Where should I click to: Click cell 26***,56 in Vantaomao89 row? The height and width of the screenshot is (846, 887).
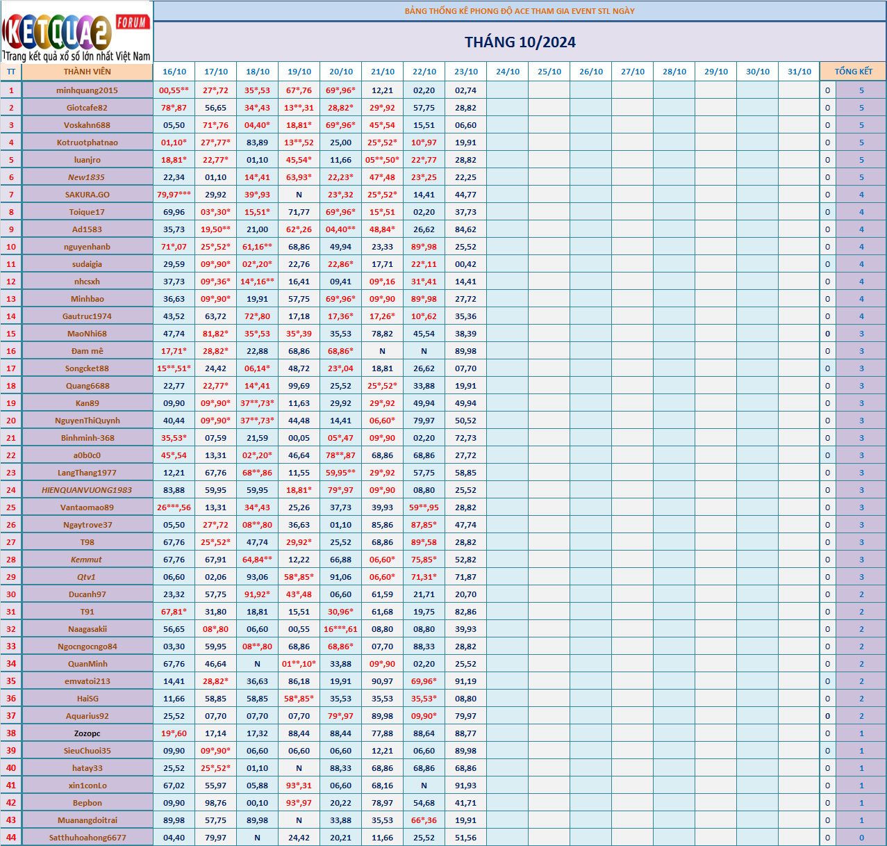[174, 507]
